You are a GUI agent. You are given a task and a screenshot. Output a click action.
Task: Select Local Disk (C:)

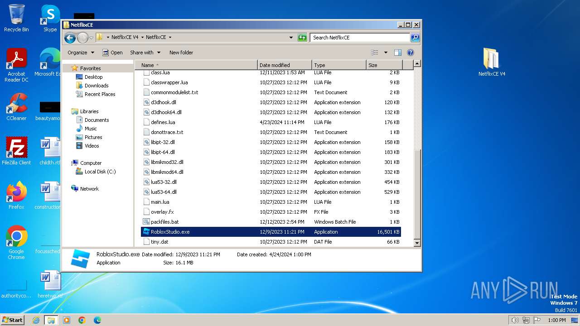pyautogui.click(x=100, y=172)
